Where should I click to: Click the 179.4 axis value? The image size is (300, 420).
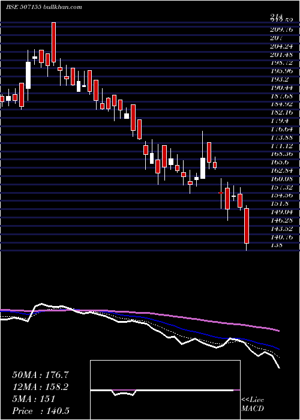click(x=279, y=121)
